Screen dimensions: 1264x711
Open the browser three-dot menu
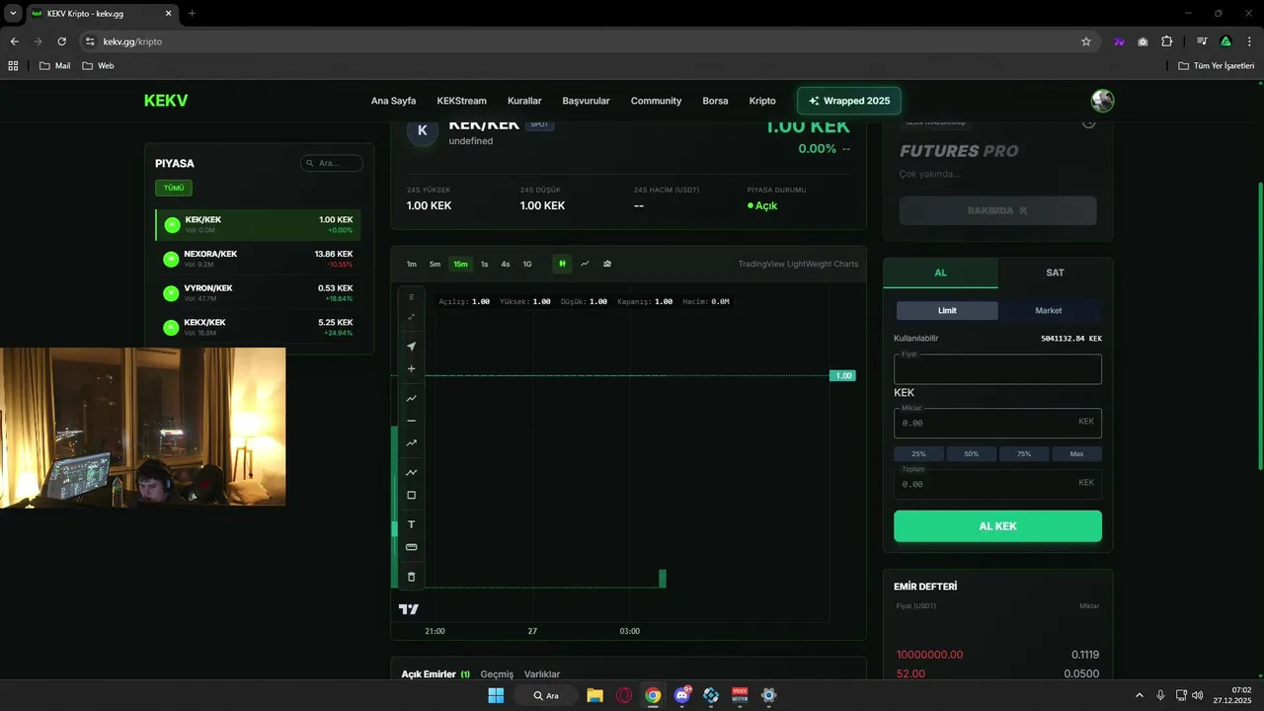click(x=1249, y=41)
